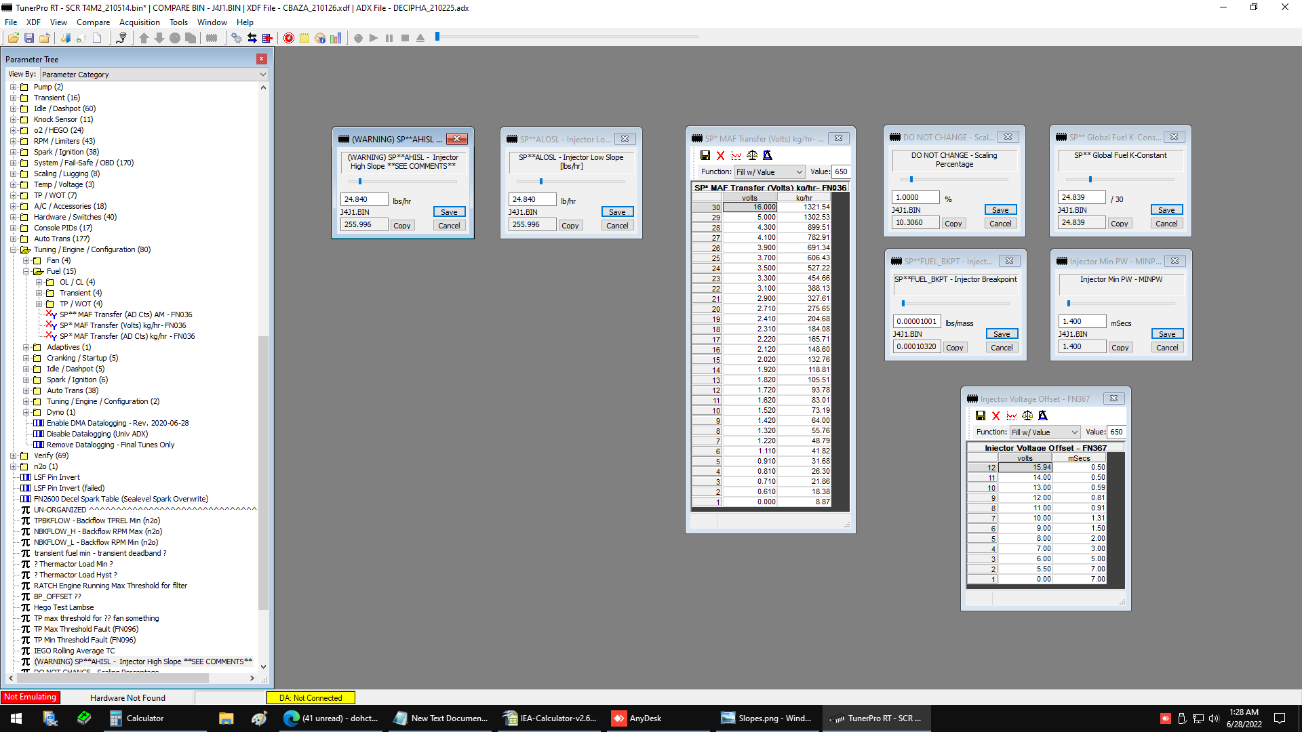Click the blue swap-arrows compare icon in toolbar
1302x732 pixels.
252,38
